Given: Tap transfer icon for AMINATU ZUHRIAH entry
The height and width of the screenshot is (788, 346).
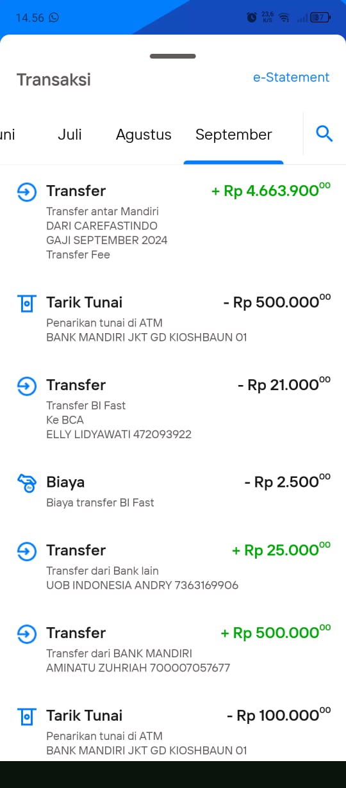Looking at the screenshot, I should click(x=26, y=634).
